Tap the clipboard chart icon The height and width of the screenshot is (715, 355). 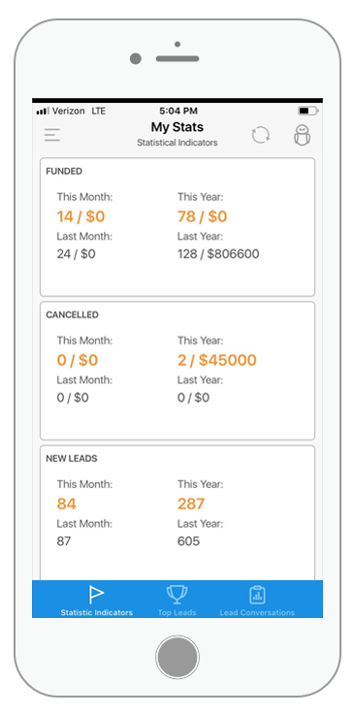tap(257, 595)
